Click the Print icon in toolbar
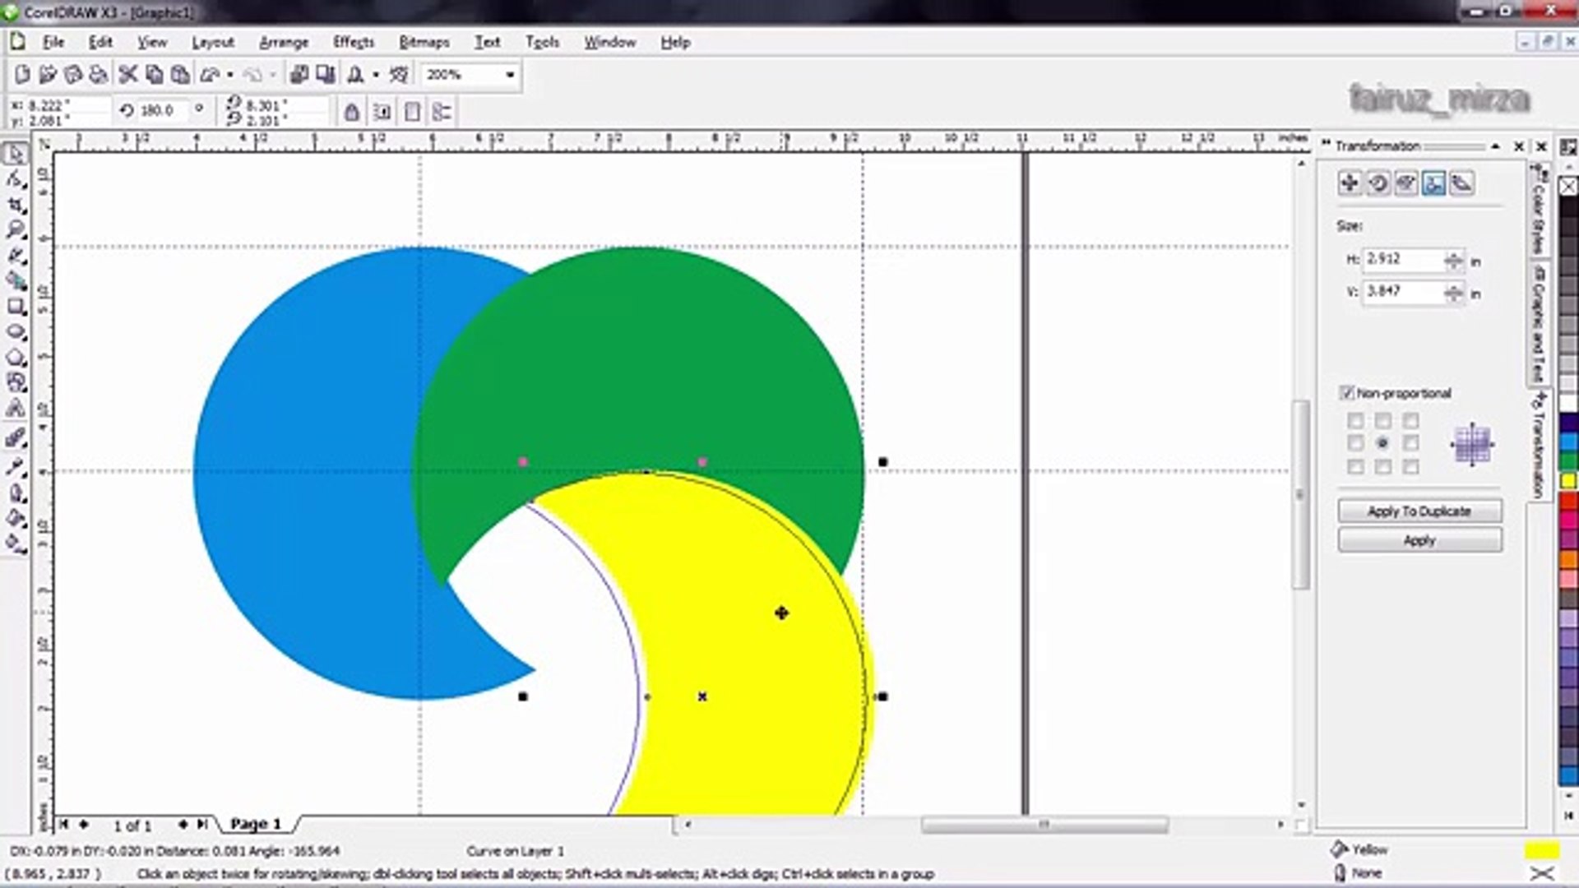Screen dimensions: 1579x888 point(98,75)
